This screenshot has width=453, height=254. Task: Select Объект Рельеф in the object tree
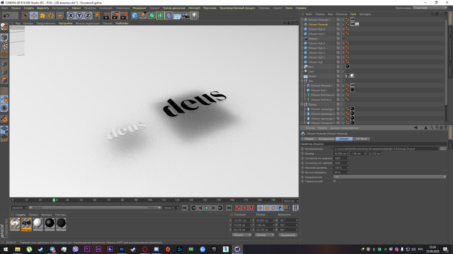pyautogui.click(x=318, y=24)
